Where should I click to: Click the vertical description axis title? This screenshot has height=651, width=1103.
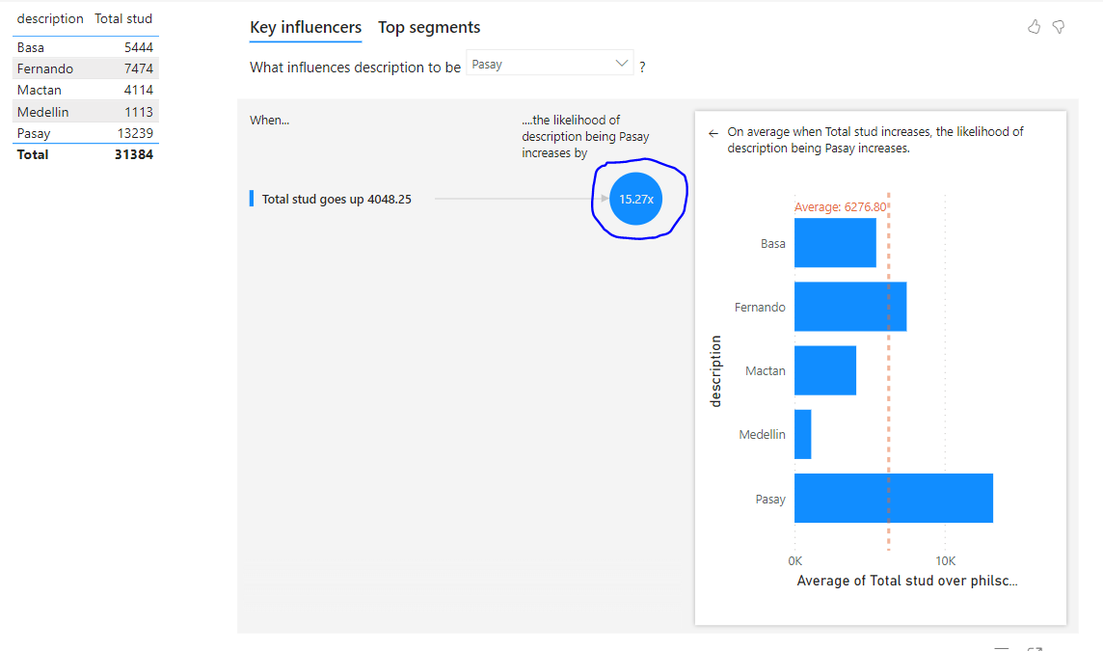tap(715, 371)
